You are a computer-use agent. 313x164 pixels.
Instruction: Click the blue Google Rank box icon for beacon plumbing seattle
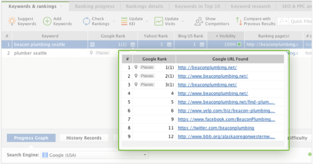click(92, 44)
